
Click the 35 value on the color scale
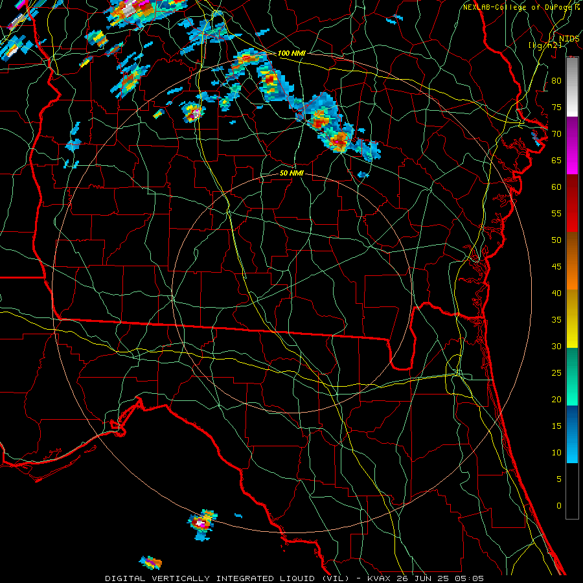coord(556,320)
